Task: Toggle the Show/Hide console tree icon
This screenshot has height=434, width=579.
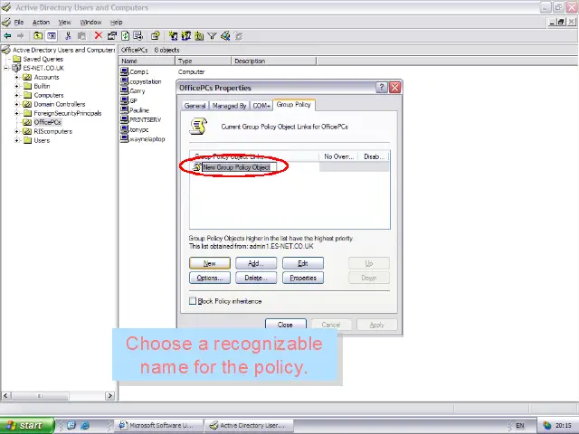Action: [x=52, y=36]
